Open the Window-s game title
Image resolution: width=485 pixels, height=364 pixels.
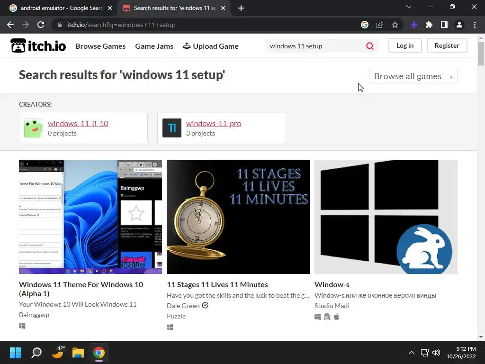[332, 284]
